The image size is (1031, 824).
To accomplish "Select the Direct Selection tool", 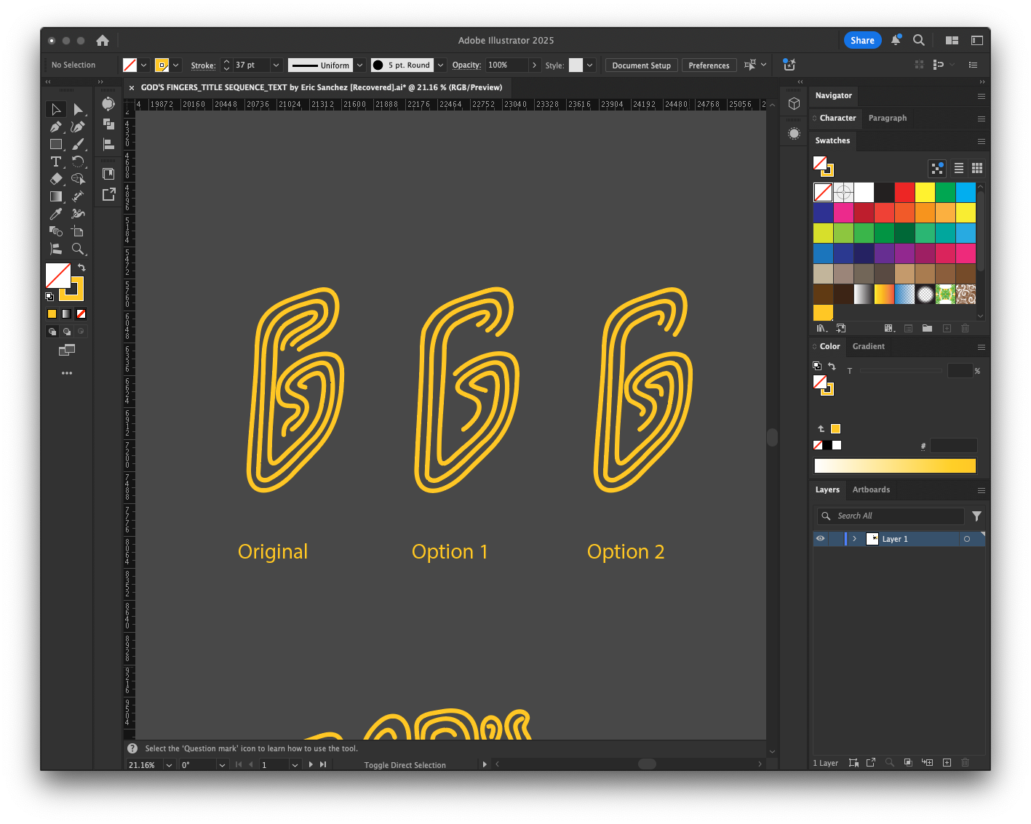I will click(x=78, y=109).
